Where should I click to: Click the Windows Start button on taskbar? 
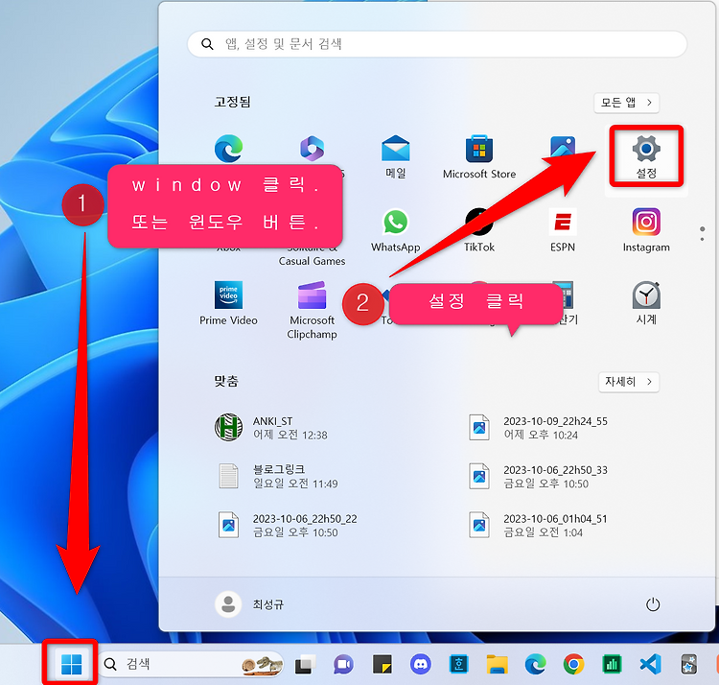point(71,664)
